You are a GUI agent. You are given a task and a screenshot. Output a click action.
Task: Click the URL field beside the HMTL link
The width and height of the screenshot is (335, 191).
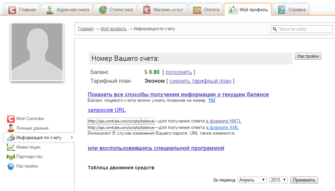[121, 121]
